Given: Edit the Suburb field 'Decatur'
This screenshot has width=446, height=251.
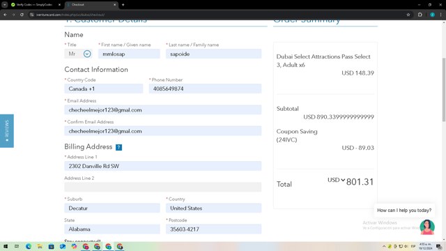Looking at the screenshot, I should coord(112,208).
